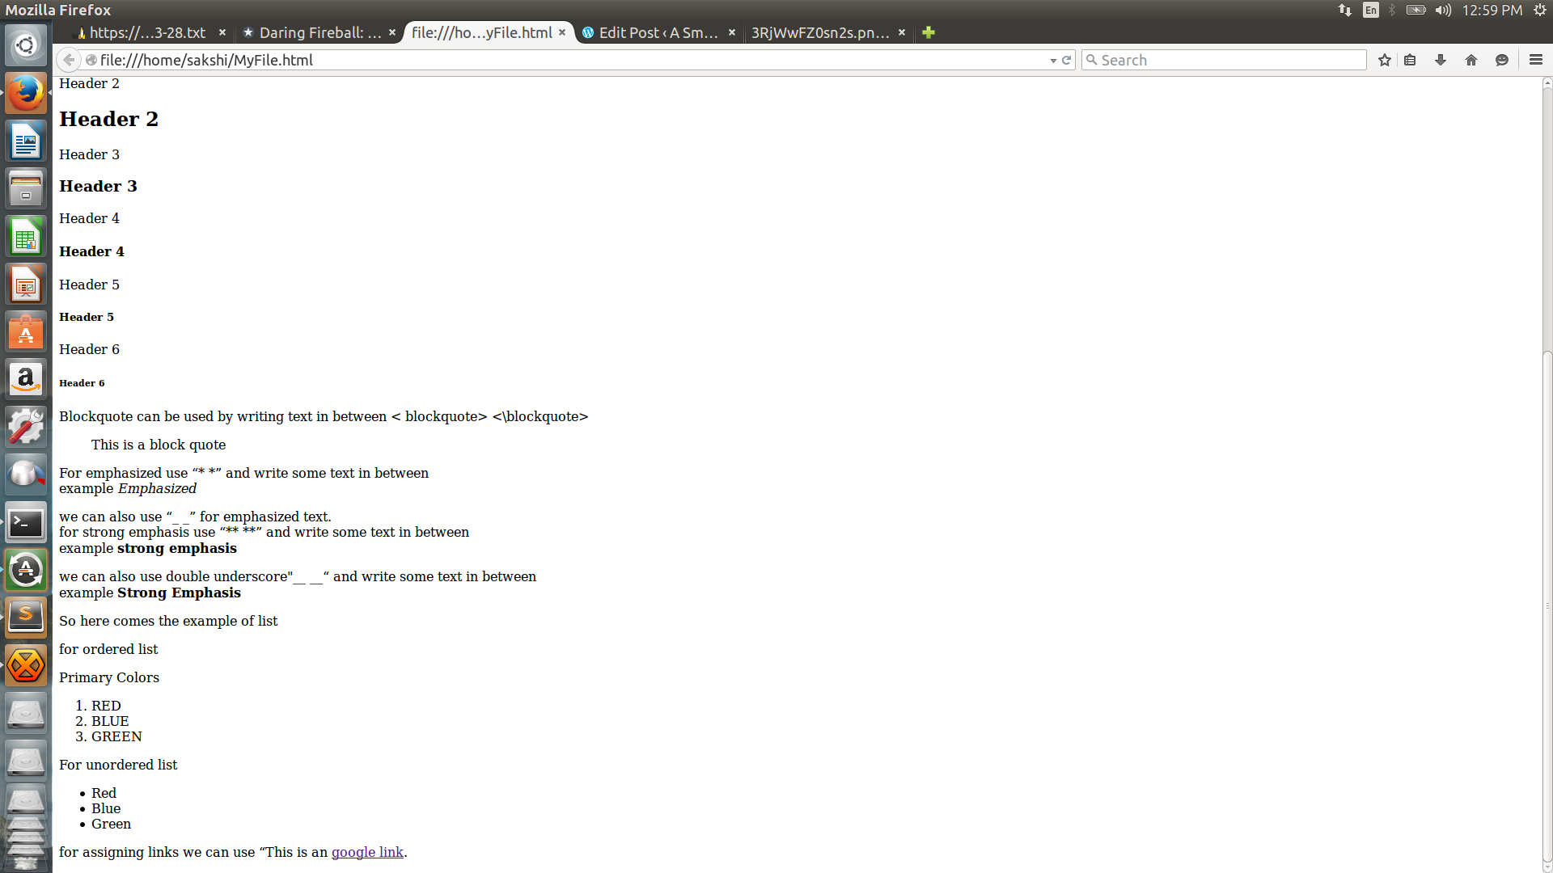Open the Firefox hamburger menu
The image size is (1553, 873).
point(1536,60)
